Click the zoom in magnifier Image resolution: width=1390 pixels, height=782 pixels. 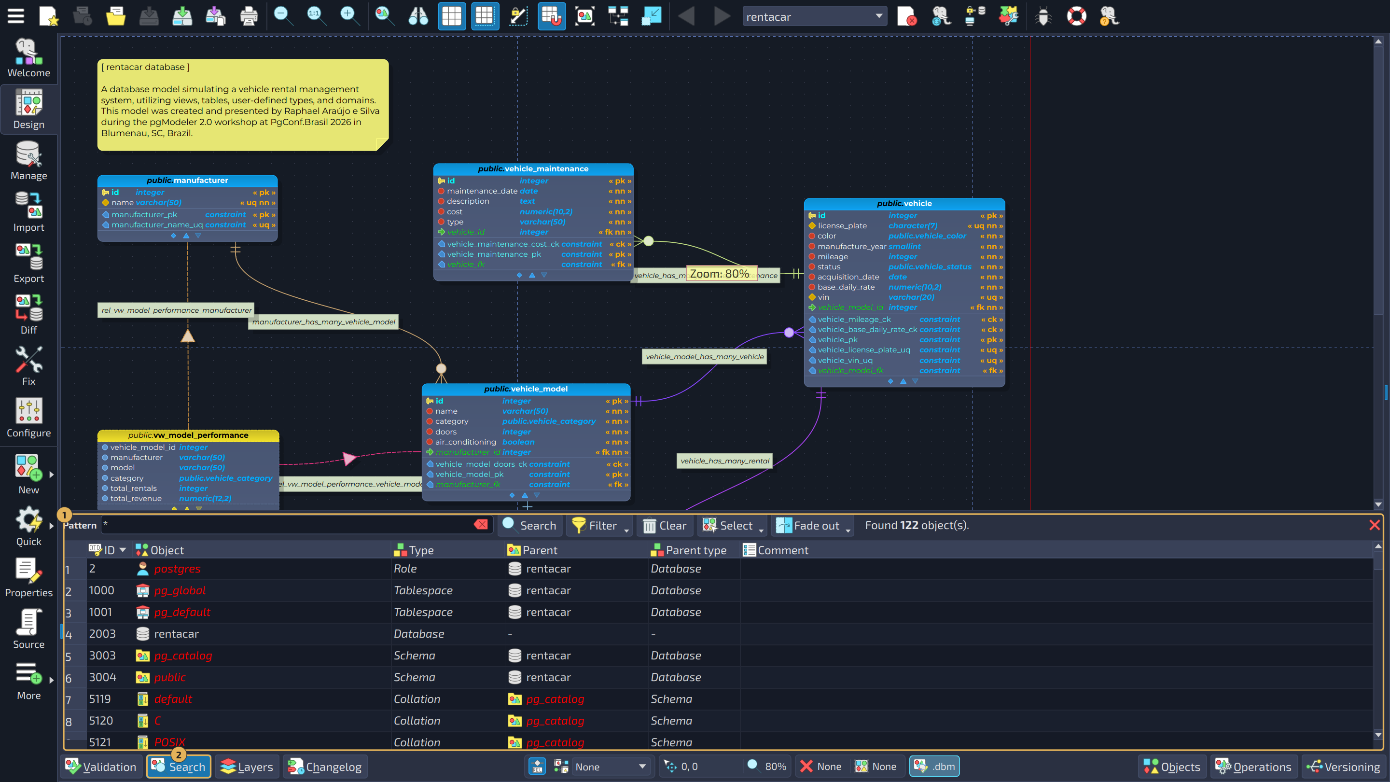349,16
